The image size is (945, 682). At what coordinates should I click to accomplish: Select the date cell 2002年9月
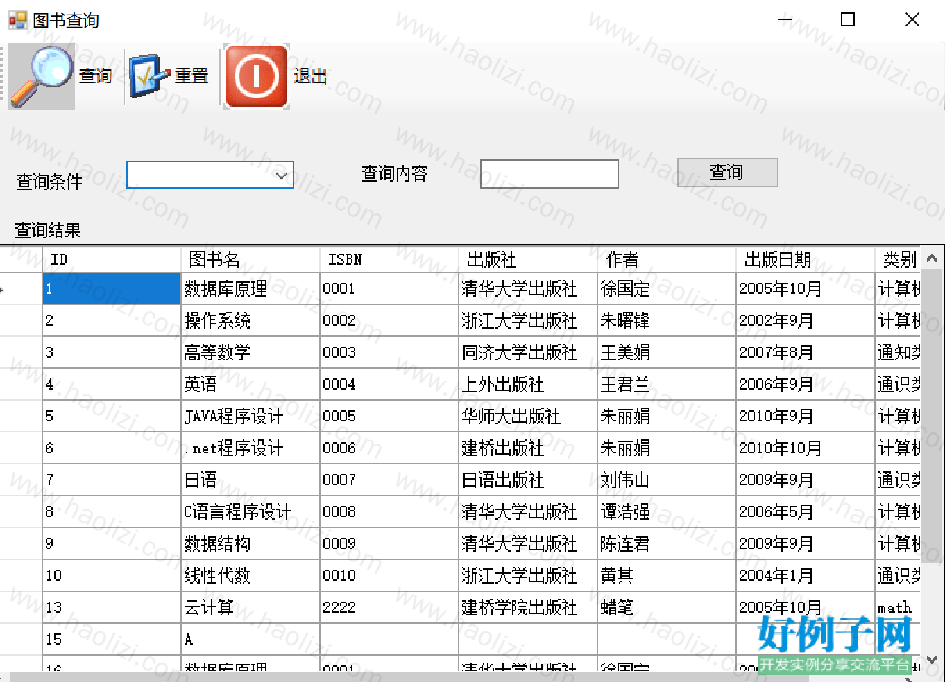coord(806,320)
